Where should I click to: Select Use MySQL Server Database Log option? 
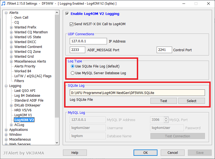tap(72, 73)
